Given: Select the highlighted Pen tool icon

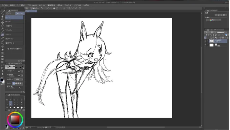Looking at the screenshot, I should pyautogui.click(x=2, y=35).
